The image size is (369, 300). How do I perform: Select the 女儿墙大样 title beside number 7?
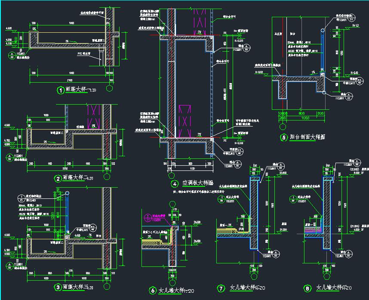point(243,288)
